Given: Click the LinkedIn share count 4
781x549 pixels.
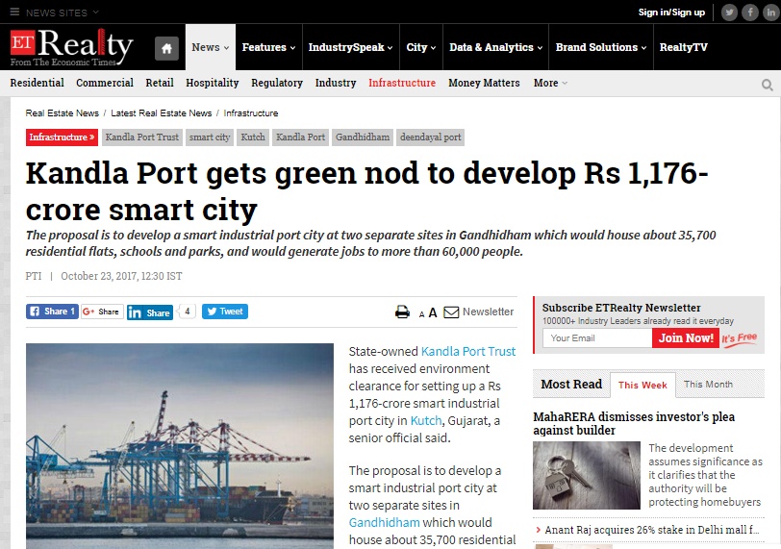Looking at the screenshot, I should point(188,312).
